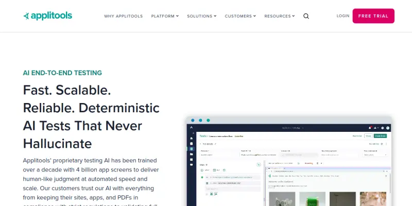412x206 pixels.
Task: Go to the Login page
Action: click(343, 16)
